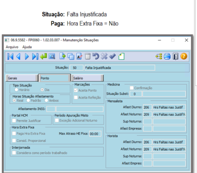Viewport: 197px width, 173px height.
Task: Click Horista Sup Noturna code field
Action: click(x=147, y=156)
